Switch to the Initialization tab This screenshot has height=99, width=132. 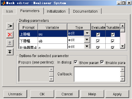(x=56, y=11)
